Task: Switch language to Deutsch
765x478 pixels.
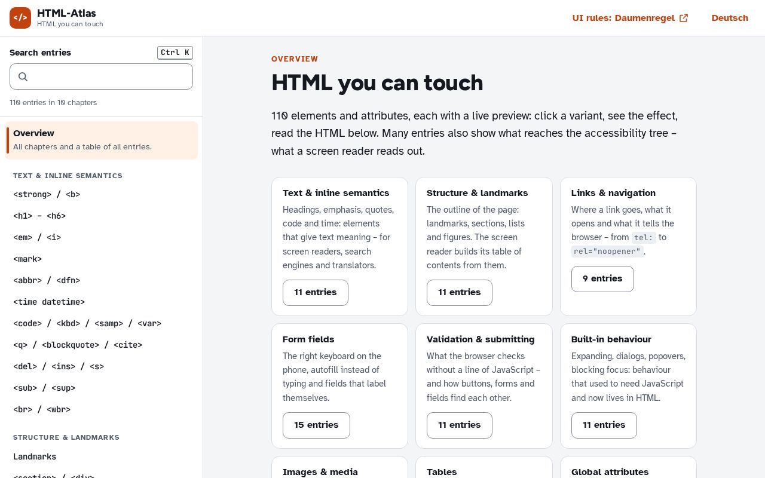Action: pyautogui.click(x=730, y=18)
